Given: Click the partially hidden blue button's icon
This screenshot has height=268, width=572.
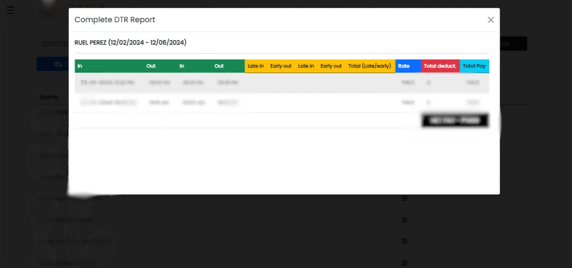Looking at the screenshot, I should click(58, 64).
